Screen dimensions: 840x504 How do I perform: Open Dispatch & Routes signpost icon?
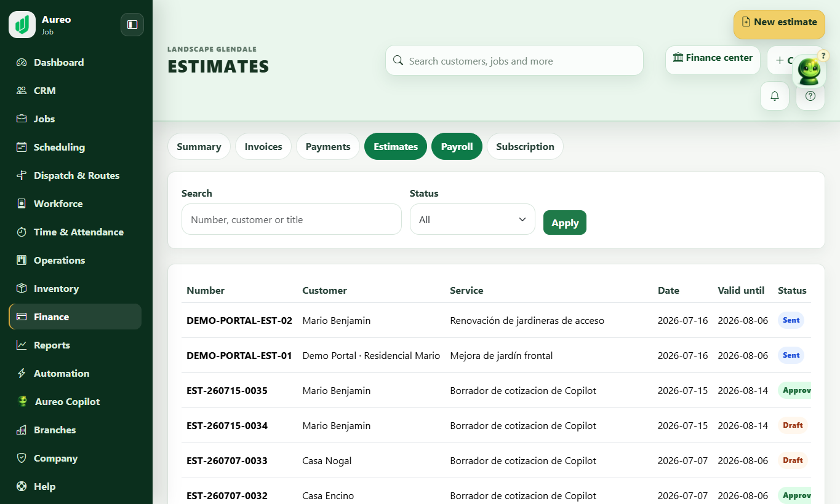[22, 175]
